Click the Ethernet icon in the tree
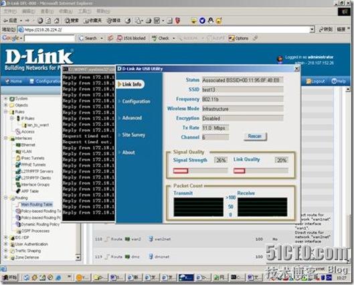 [18, 145]
